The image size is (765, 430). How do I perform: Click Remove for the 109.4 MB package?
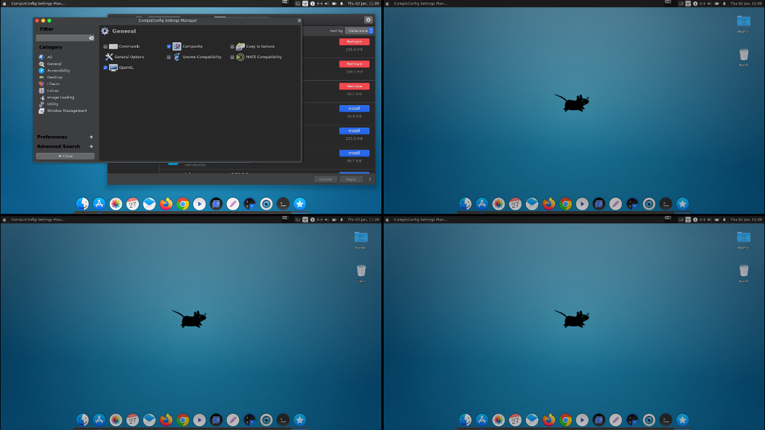(x=354, y=64)
